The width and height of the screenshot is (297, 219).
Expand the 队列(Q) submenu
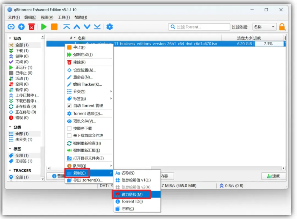point(89,166)
